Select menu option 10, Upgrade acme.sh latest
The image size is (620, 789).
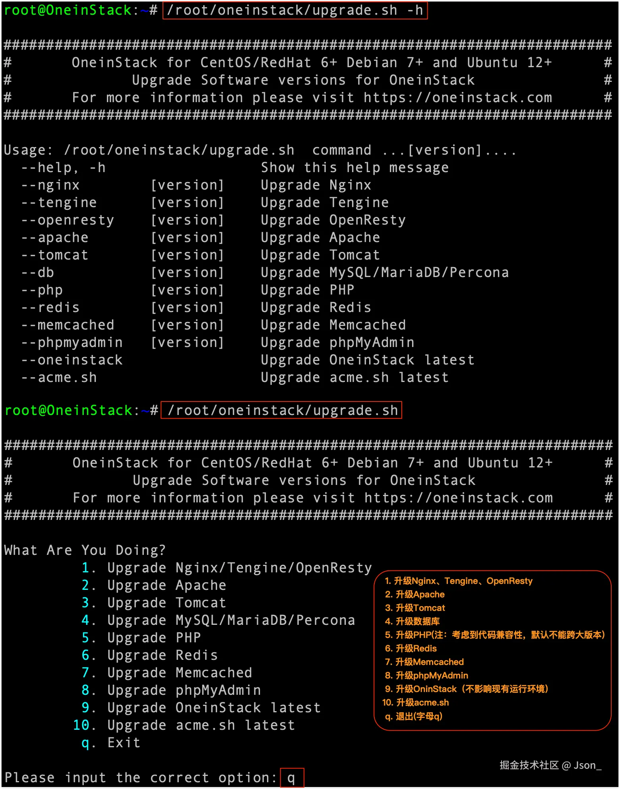coord(201,725)
